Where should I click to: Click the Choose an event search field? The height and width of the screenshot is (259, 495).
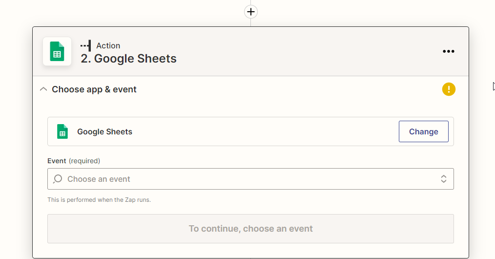[244, 179]
